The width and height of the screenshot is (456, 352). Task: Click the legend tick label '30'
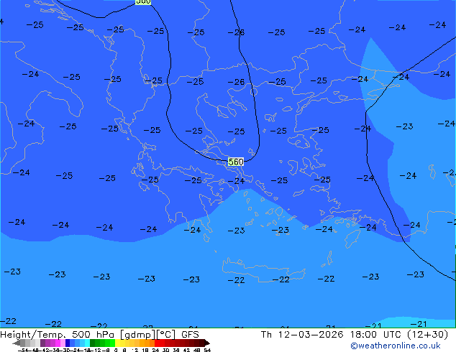click(x=165, y=351)
